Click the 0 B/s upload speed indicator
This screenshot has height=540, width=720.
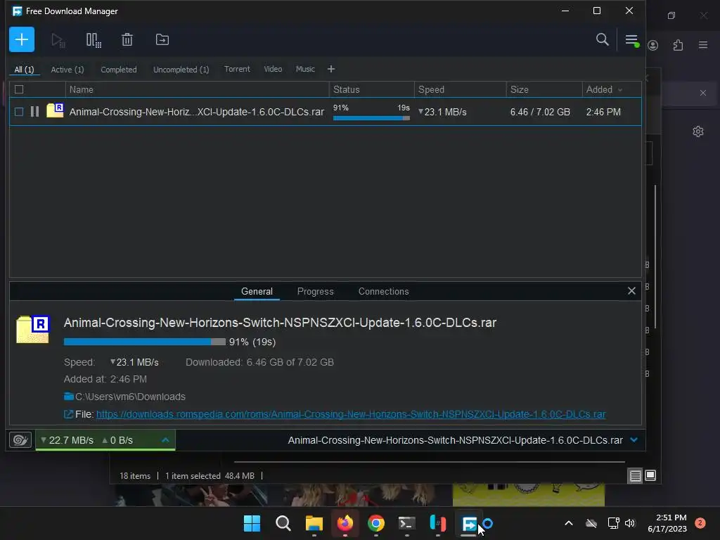[x=117, y=440]
